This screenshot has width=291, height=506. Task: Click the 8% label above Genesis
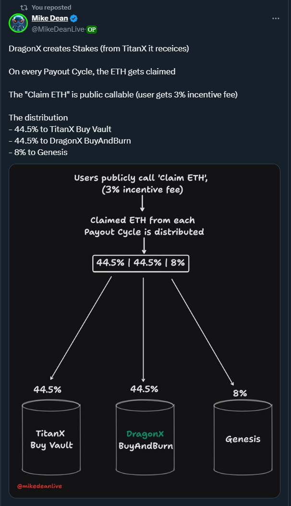(x=240, y=393)
